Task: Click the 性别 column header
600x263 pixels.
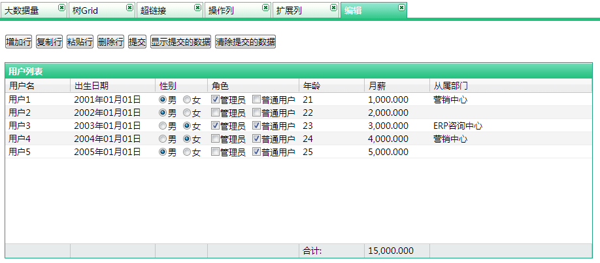Action: pyautogui.click(x=182, y=85)
